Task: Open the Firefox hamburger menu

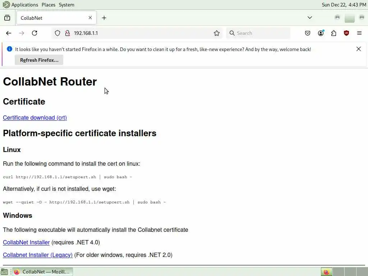Action: coord(359,33)
